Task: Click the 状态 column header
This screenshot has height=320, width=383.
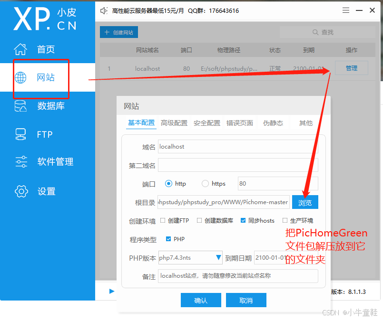Action: tap(275, 50)
